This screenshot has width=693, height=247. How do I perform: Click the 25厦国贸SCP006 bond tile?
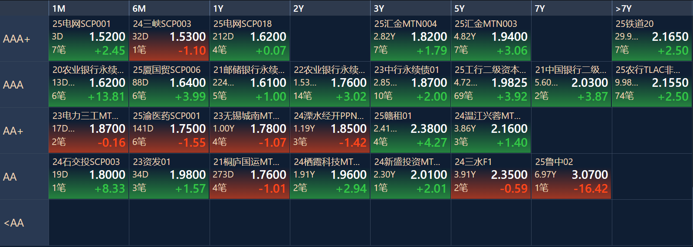[x=169, y=84]
